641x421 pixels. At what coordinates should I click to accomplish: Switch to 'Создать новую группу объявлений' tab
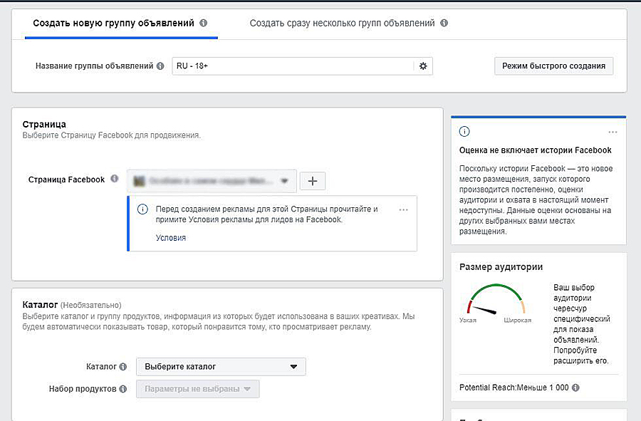pyautogui.click(x=114, y=24)
